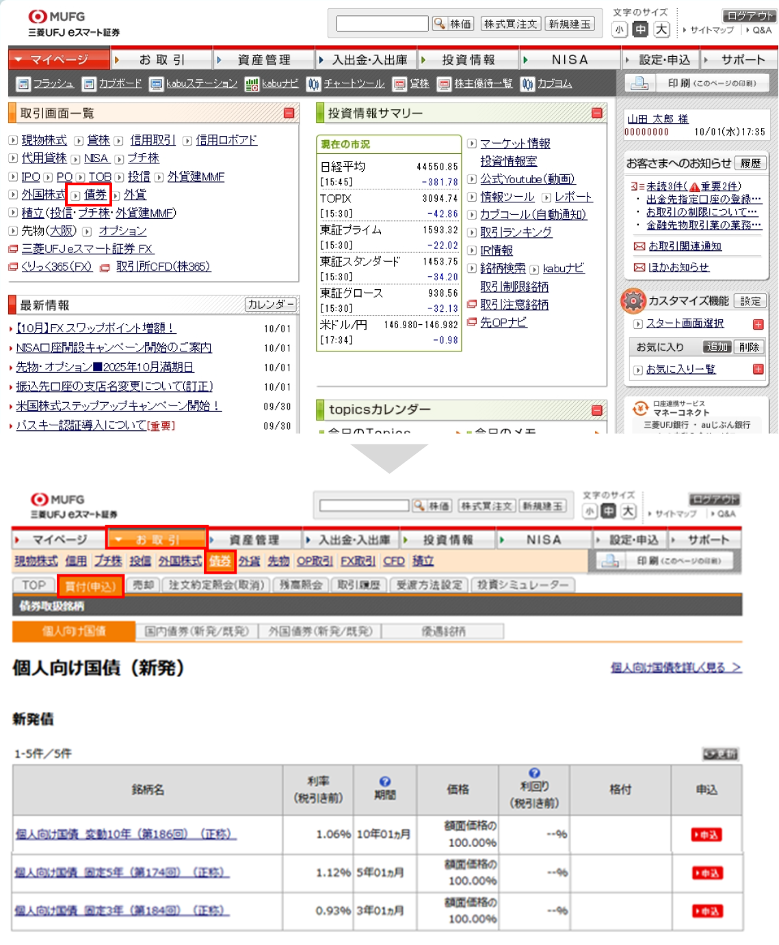Click the help icon above 期間 column

pos(385,782)
